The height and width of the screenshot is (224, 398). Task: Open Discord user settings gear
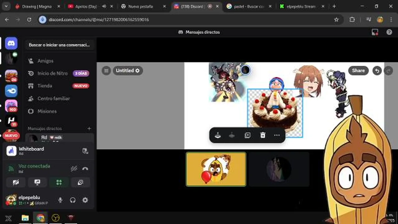point(85,200)
